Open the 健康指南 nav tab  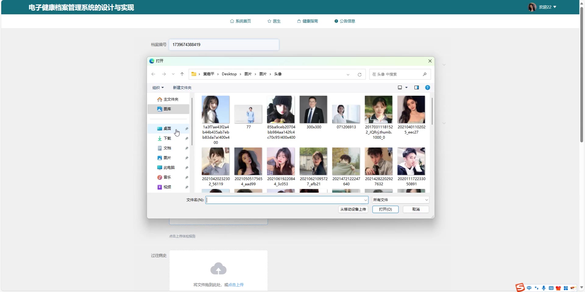pyautogui.click(x=307, y=21)
